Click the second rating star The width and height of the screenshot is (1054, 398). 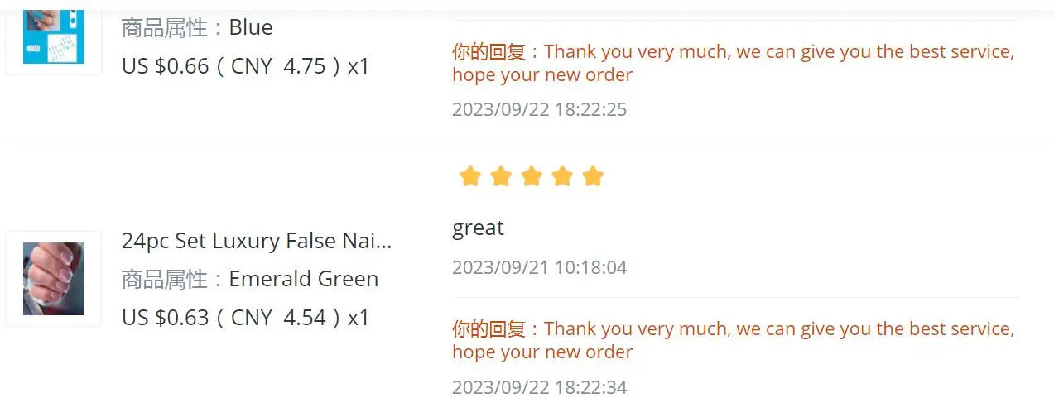tap(501, 176)
